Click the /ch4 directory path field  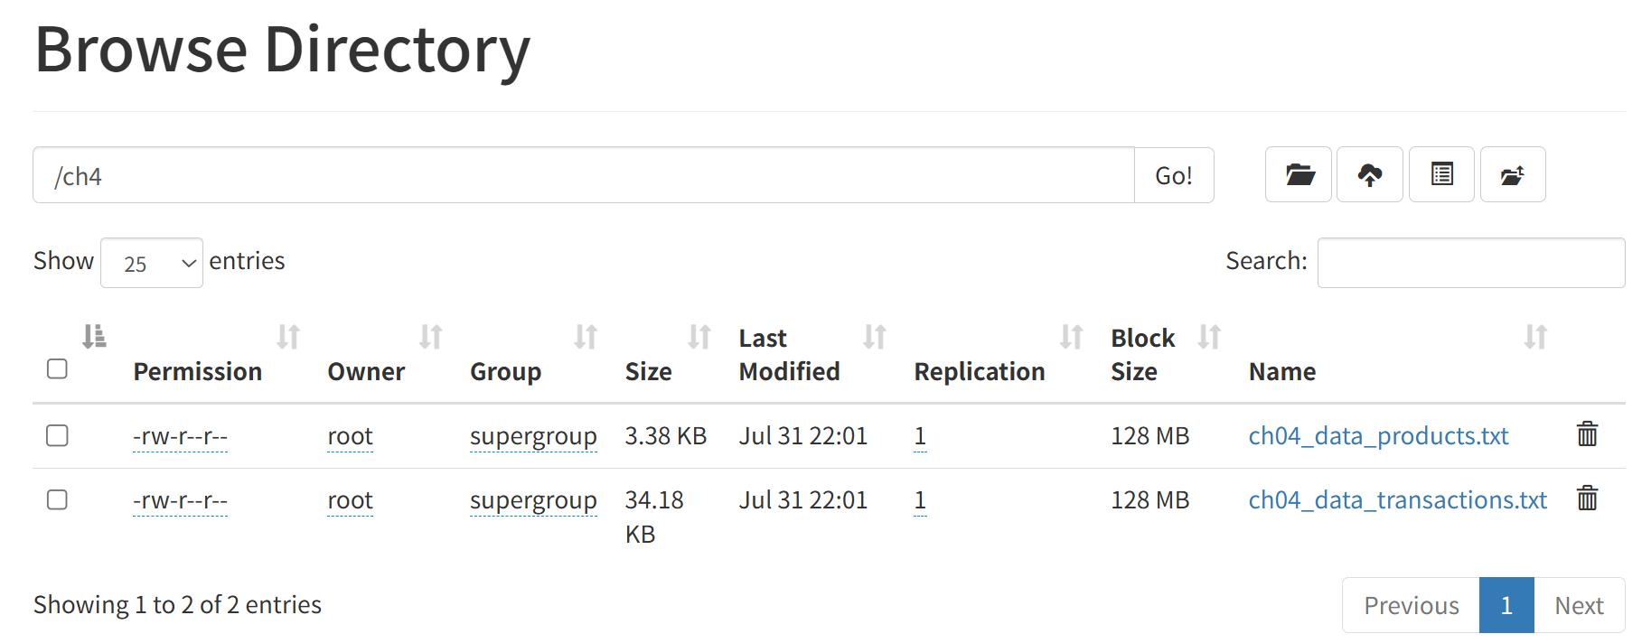click(x=583, y=175)
